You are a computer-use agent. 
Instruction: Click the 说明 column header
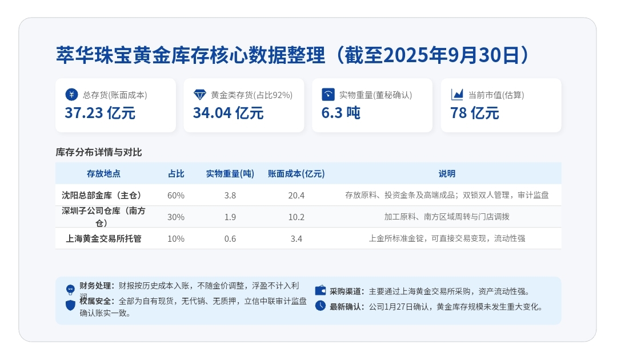(x=447, y=173)
